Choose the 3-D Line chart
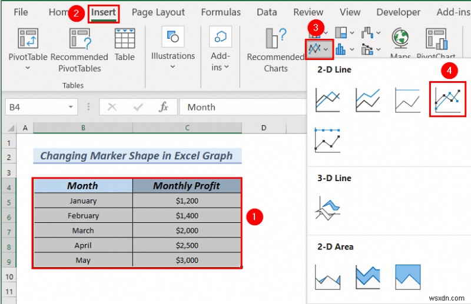The width and height of the screenshot is (471, 304). pyautogui.click(x=328, y=208)
